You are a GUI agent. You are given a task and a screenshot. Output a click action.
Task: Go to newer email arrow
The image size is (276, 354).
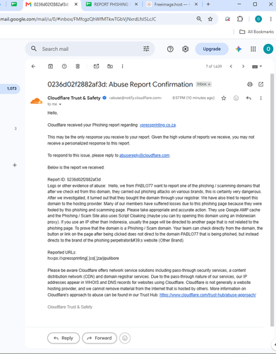(x=231, y=67)
